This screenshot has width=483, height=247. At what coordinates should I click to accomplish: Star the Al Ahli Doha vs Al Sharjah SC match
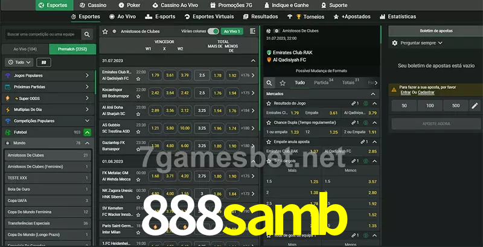pos(138,114)
